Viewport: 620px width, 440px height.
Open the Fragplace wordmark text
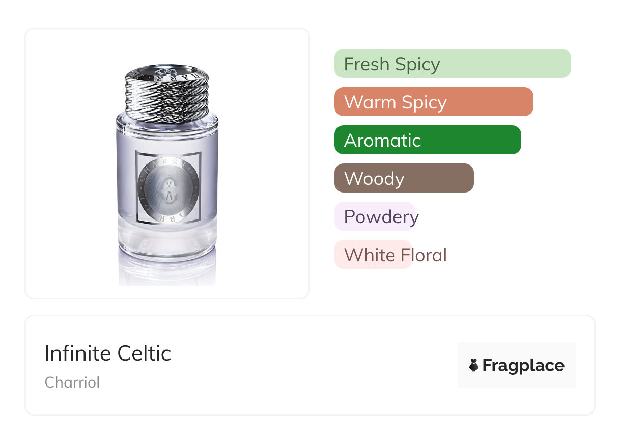523,365
